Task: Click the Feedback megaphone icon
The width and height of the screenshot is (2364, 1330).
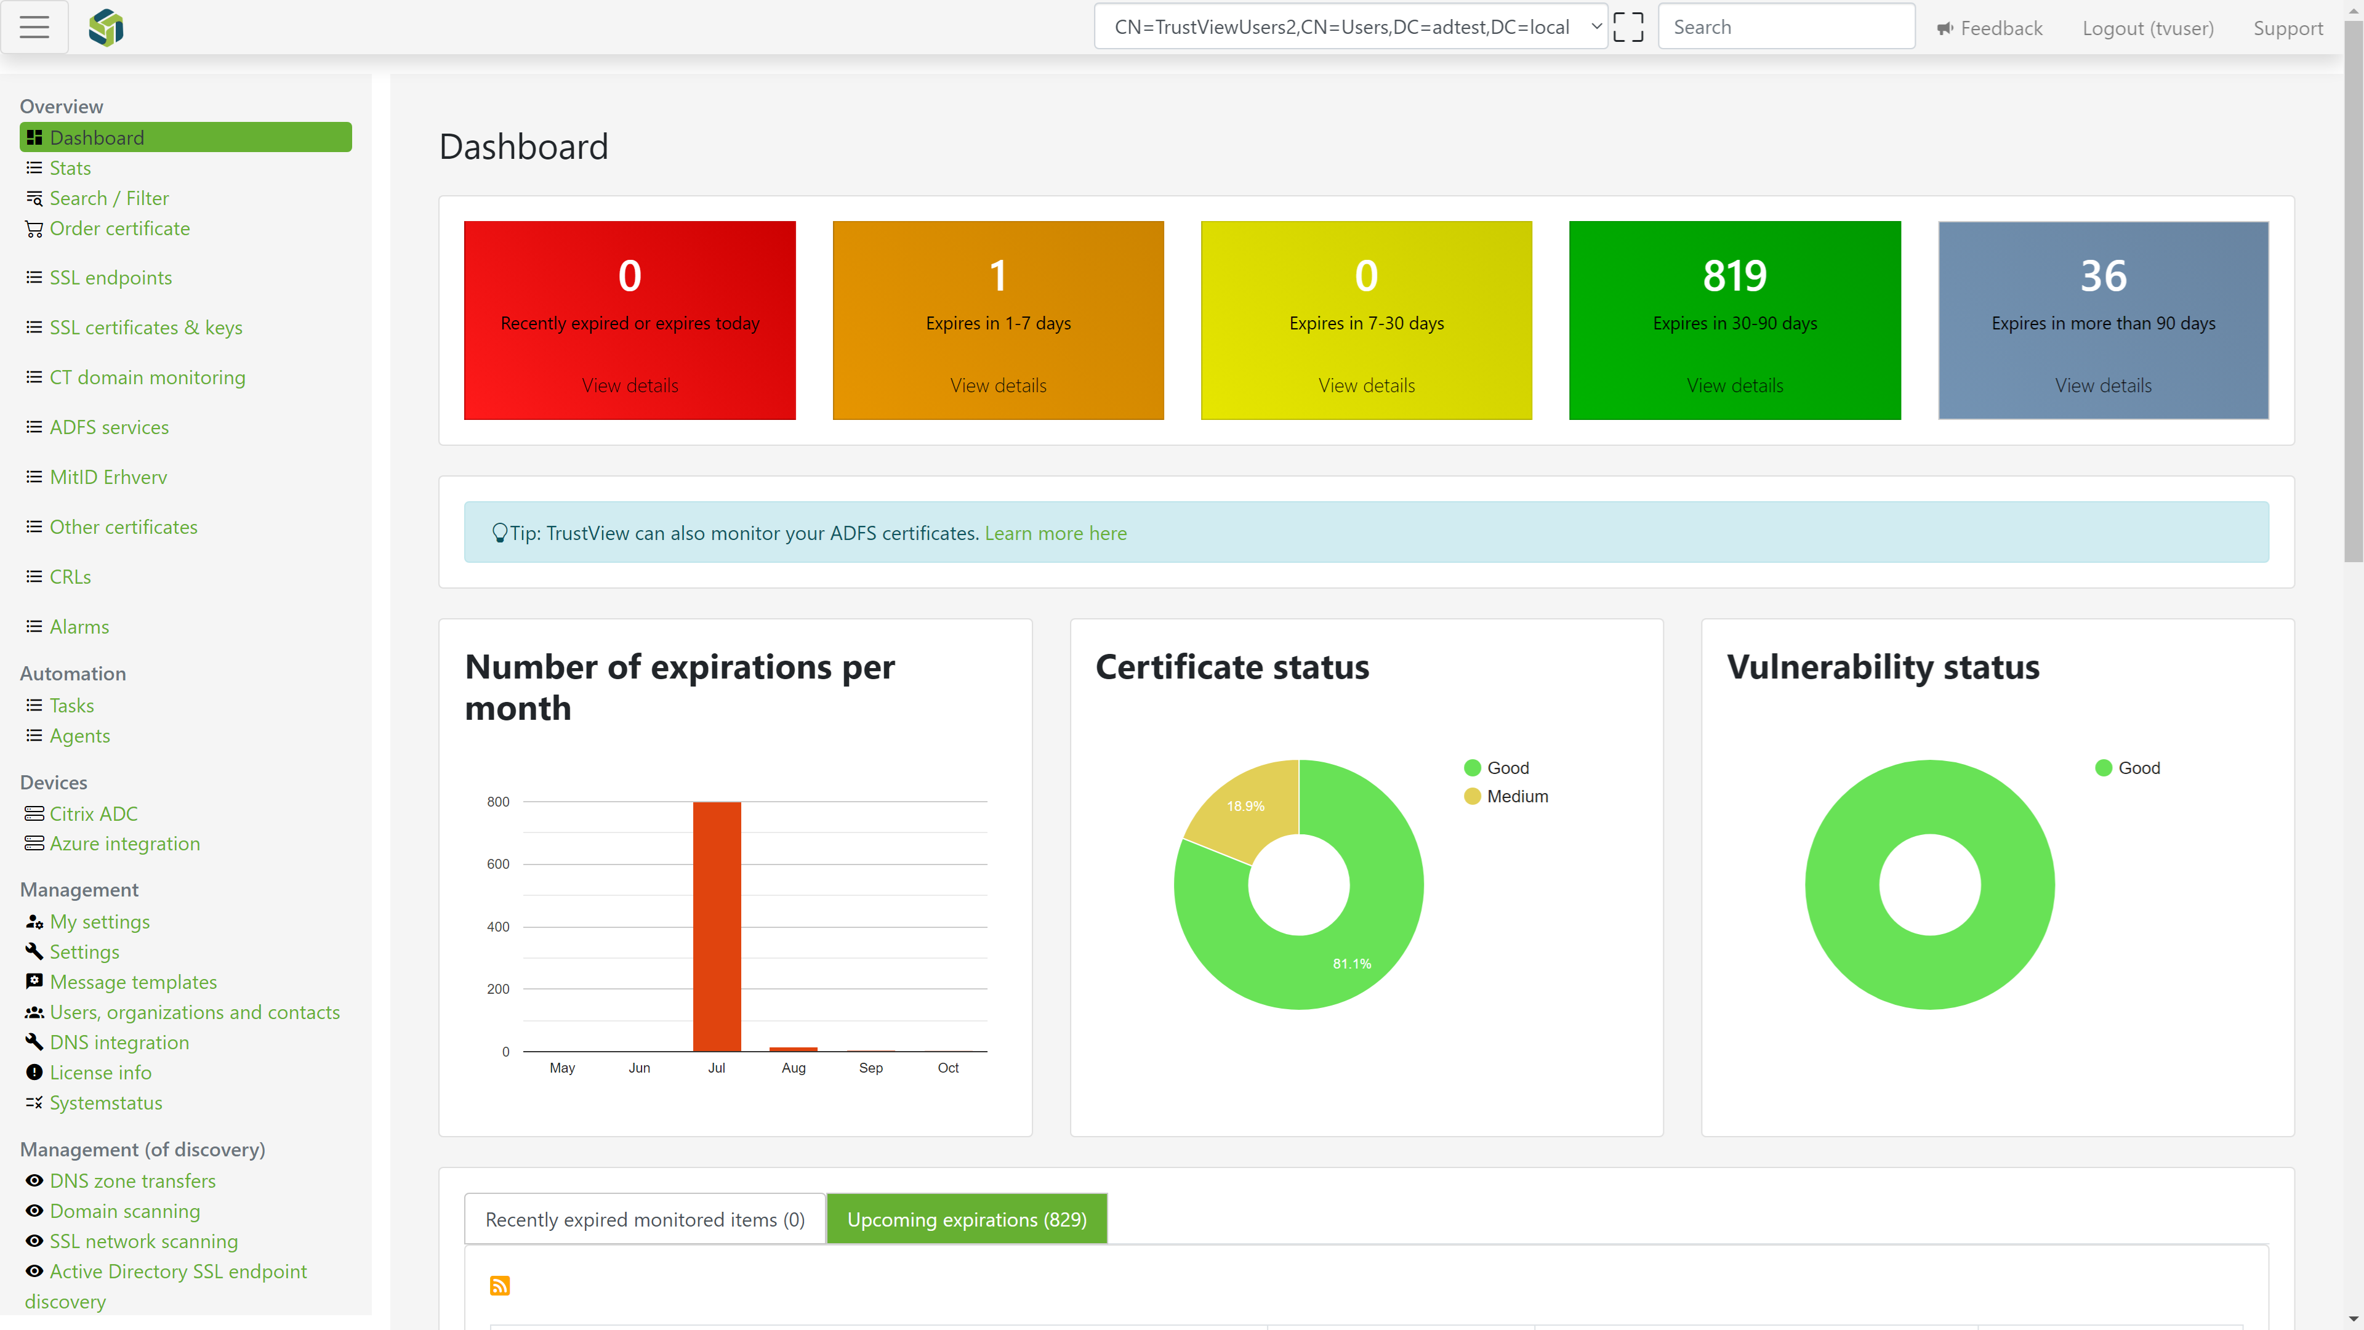Action: point(1945,28)
